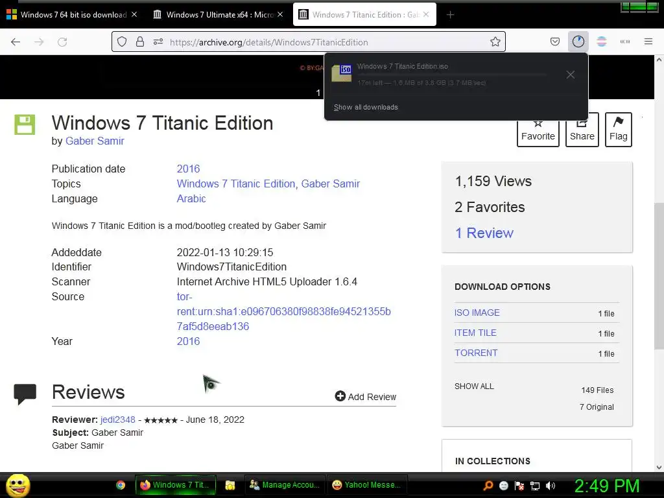Viewport: 664px width, 498px height.
Task: Click the 2:49 PM taskbar clock
Action: [607, 486]
